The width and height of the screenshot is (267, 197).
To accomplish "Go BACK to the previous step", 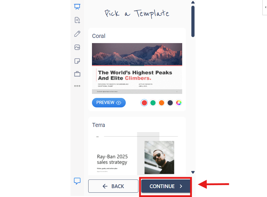I will coord(113,186).
